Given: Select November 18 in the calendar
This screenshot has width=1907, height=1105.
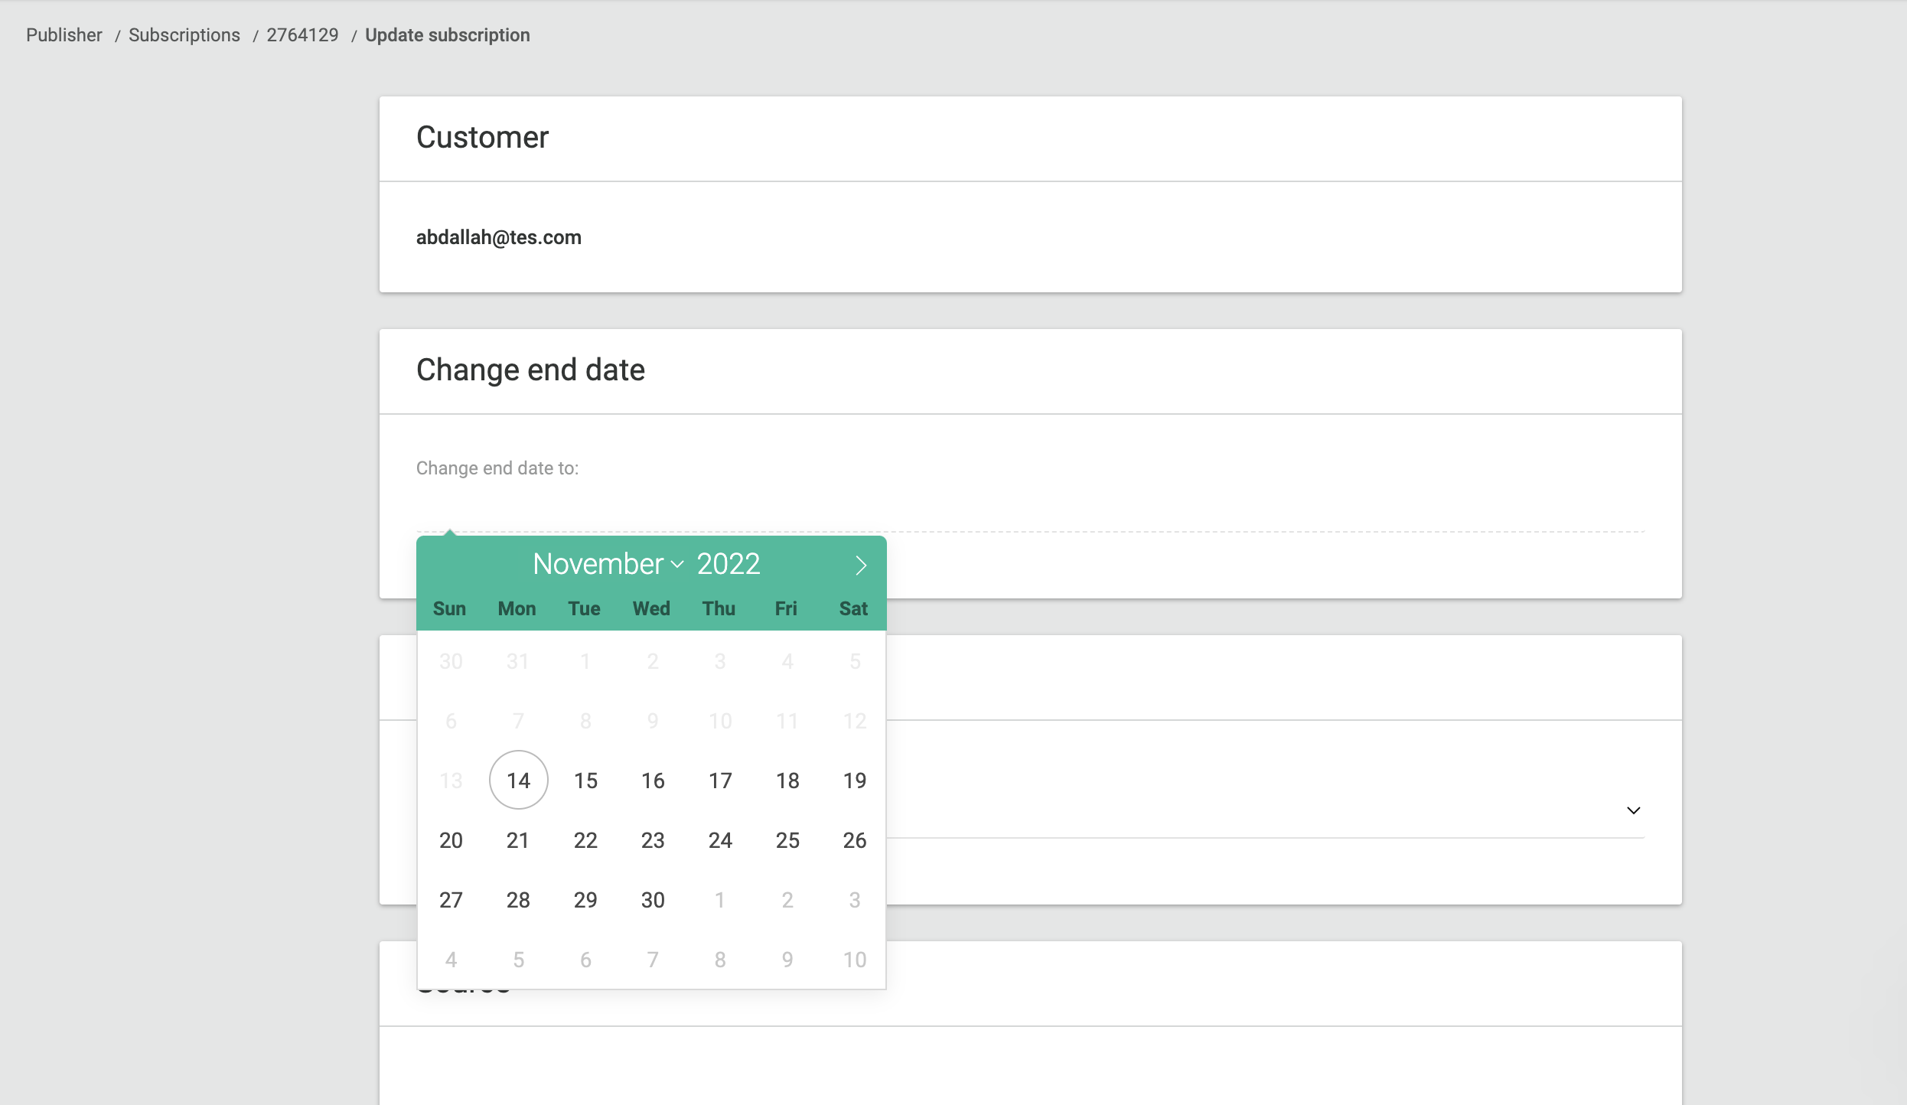Looking at the screenshot, I should point(787,781).
